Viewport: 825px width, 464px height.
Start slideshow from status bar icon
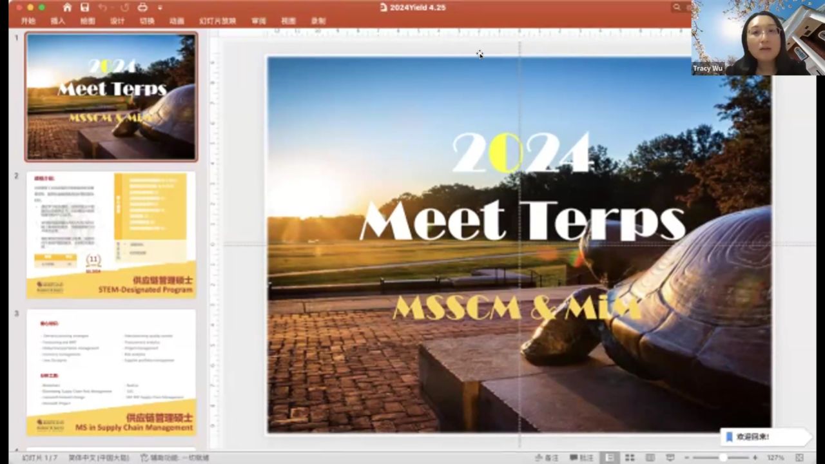[670, 458]
